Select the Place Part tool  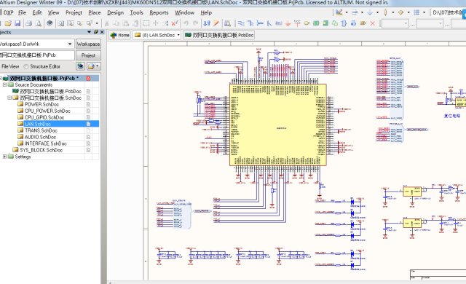point(307,23)
